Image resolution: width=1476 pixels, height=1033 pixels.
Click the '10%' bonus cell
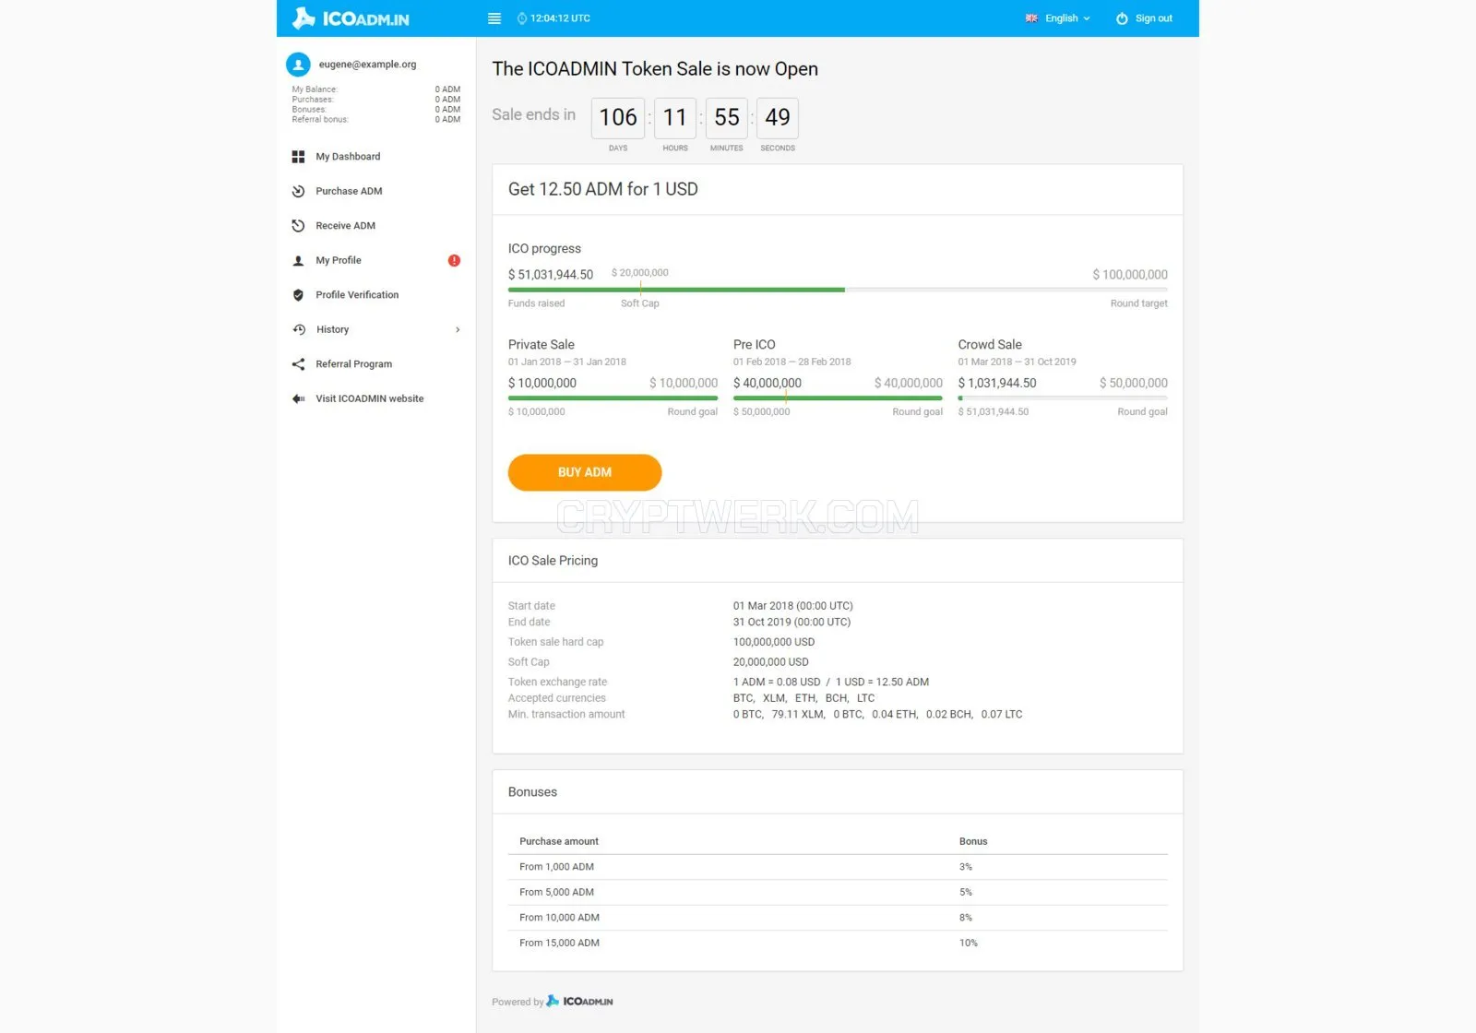968,943
